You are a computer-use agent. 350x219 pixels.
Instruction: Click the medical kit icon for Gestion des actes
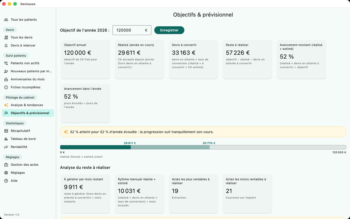[x=6, y=165]
